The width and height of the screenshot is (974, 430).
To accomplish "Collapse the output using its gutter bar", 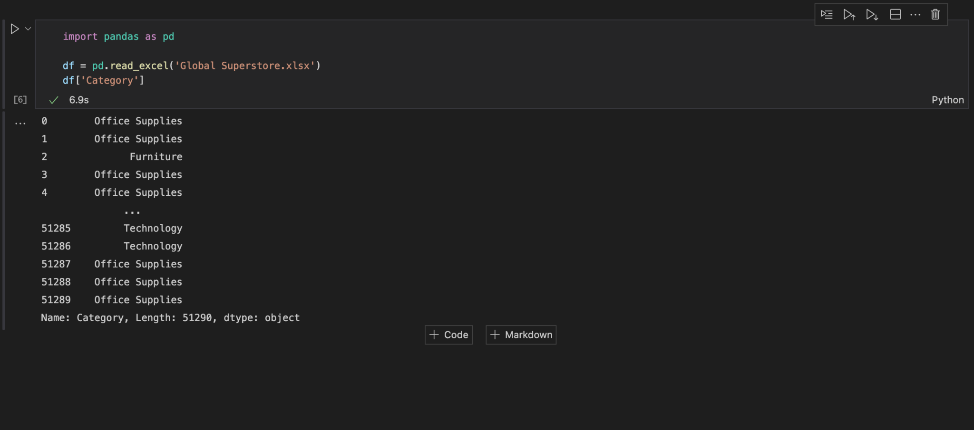I will click(4, 219).
